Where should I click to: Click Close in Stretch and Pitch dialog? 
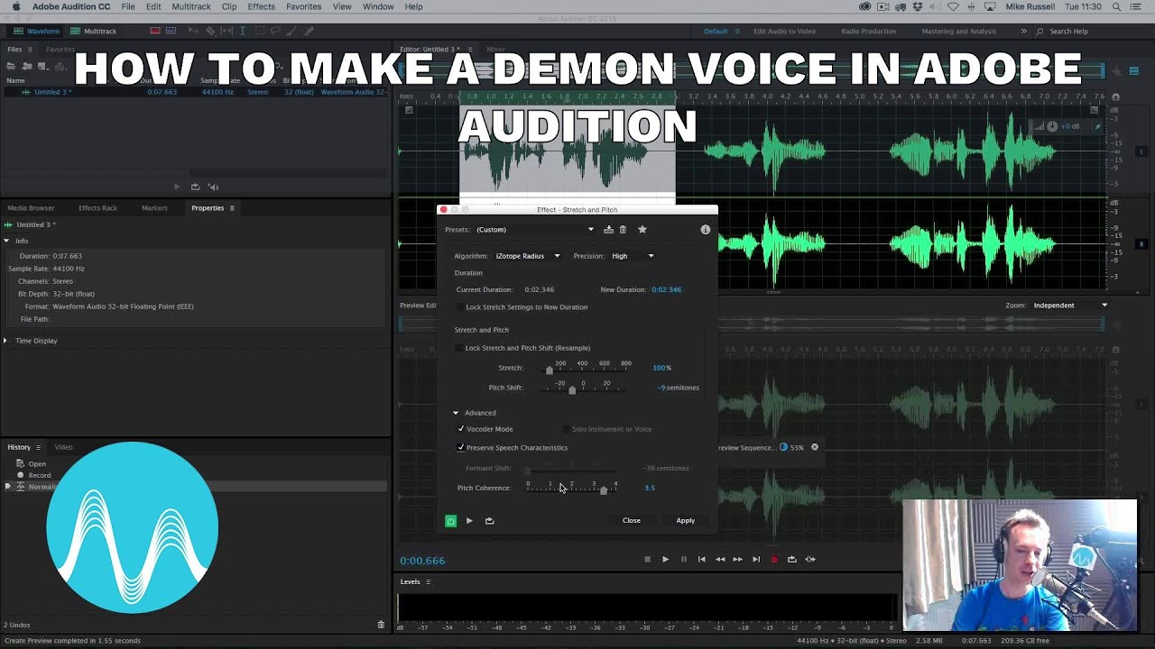tap(632, 520)
